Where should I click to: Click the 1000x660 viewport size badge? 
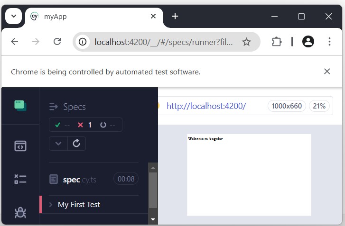[287, 106]
